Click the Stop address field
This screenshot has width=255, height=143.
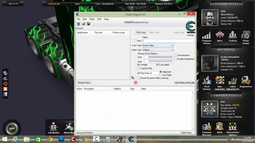[x=159, y=61]
